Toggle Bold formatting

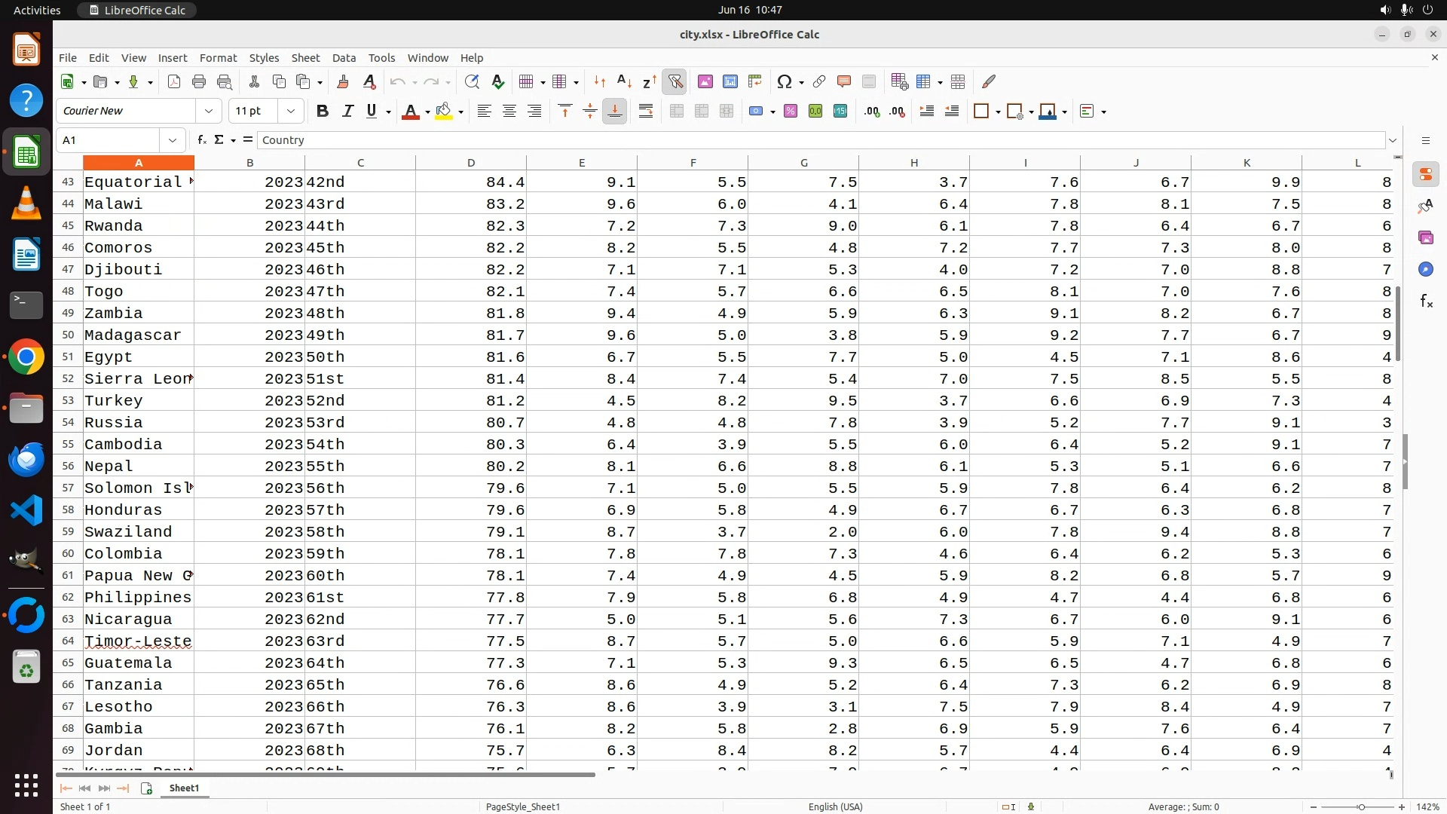tap(323, 112)
